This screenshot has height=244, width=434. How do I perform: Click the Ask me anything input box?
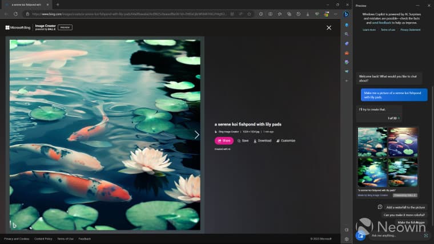[395, 235]
